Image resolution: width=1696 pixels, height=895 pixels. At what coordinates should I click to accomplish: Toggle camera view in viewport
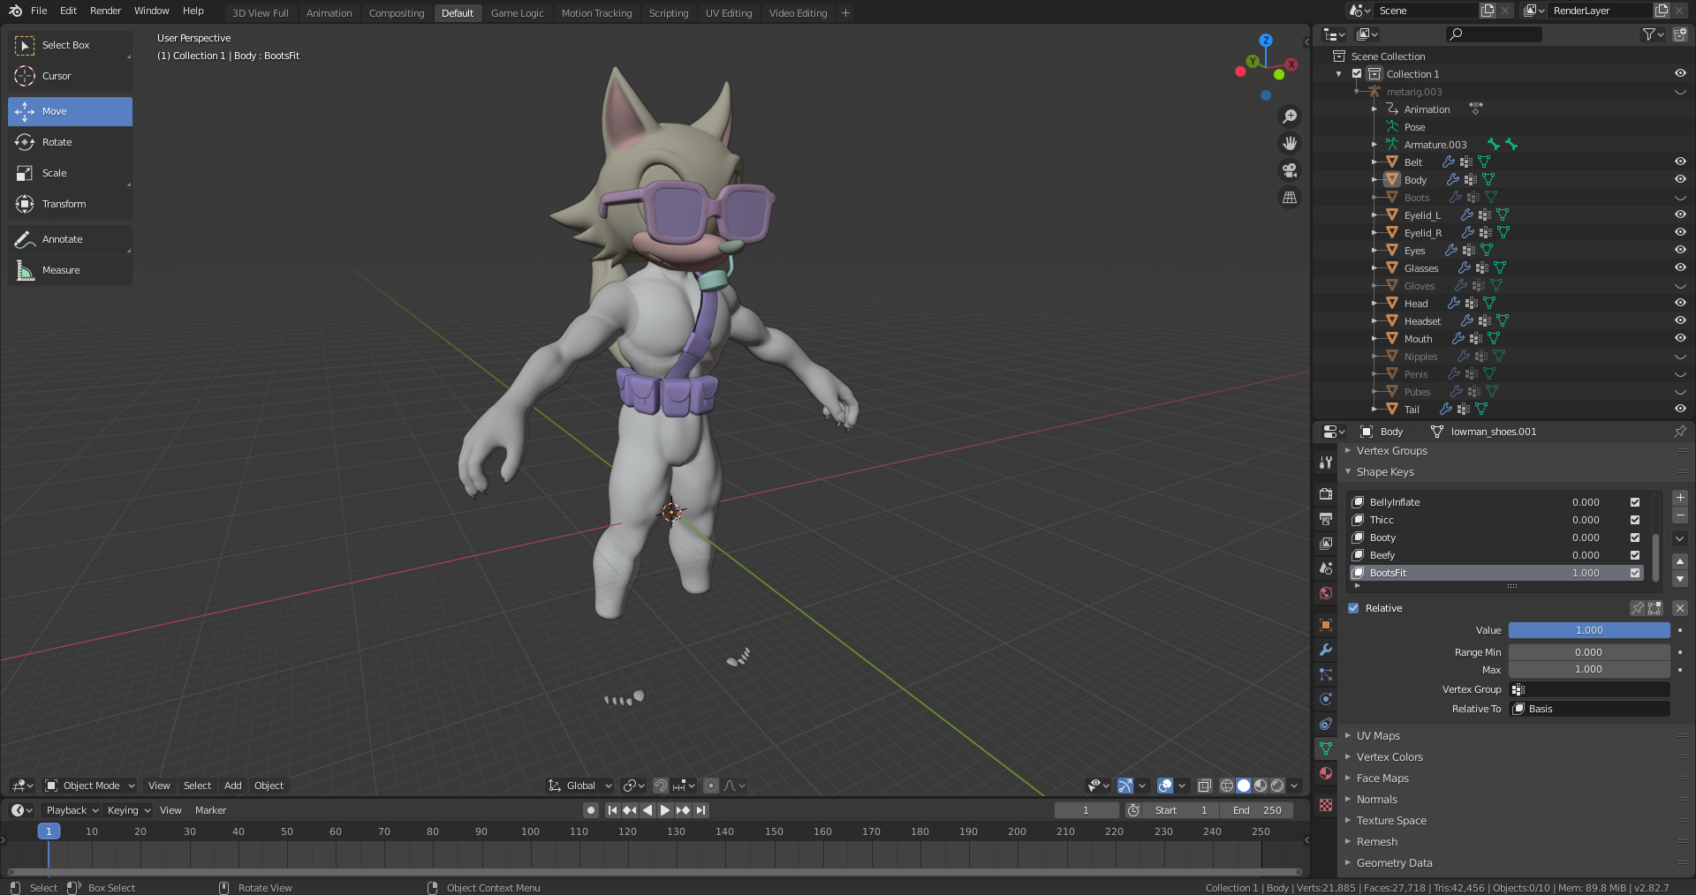click(1290, 170)
